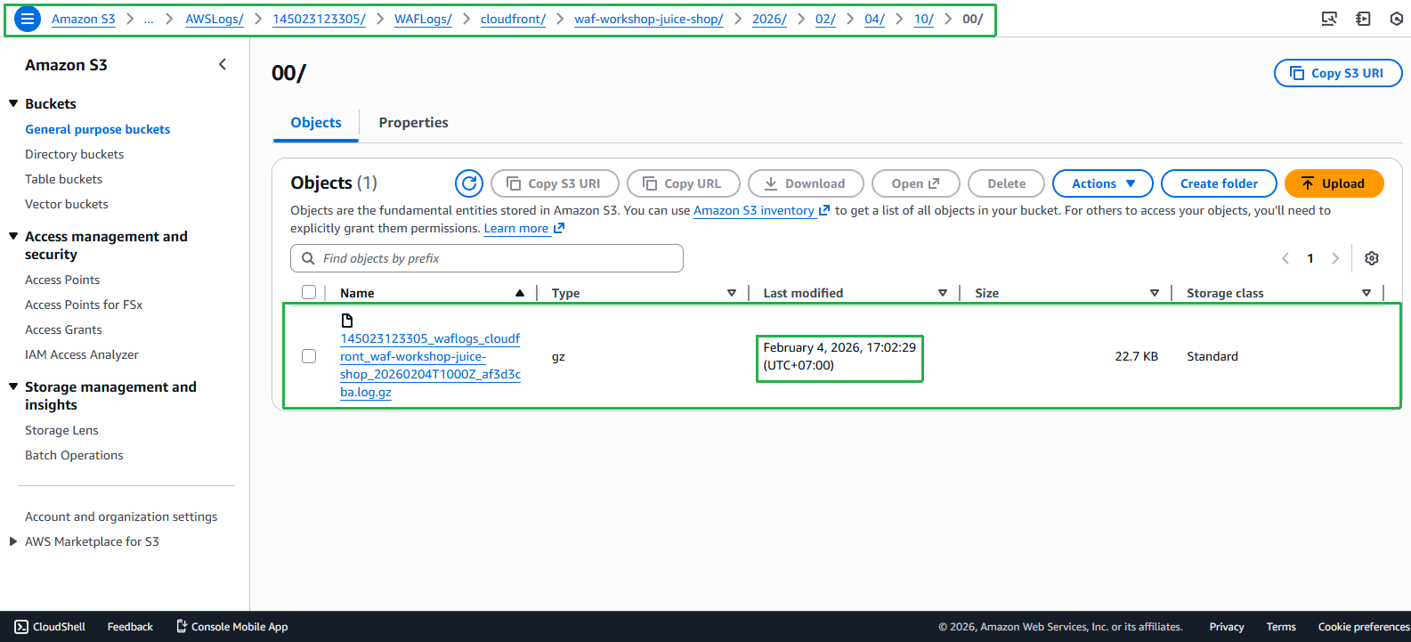Open Privacy link in footer
1411x642 pixels.
(1227, 627)
